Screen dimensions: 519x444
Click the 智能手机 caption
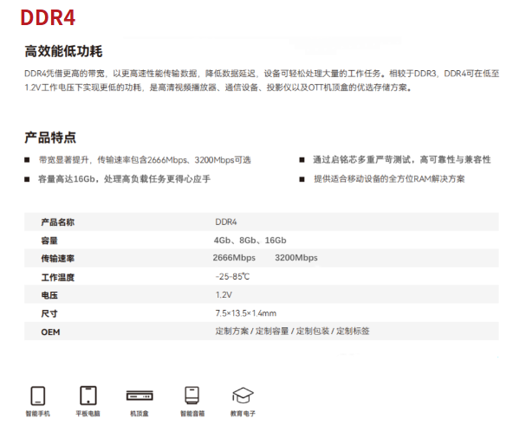pos(38,414)
